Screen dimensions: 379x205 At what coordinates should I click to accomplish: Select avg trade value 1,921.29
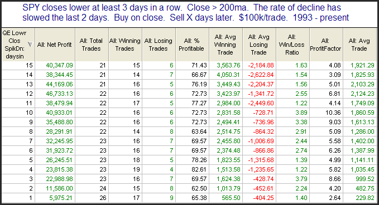pos(363,65)
